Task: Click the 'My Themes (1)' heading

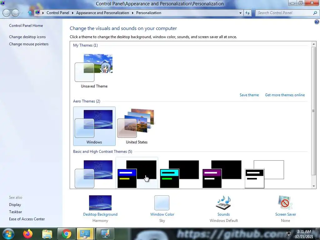Action: click(85, 45)
